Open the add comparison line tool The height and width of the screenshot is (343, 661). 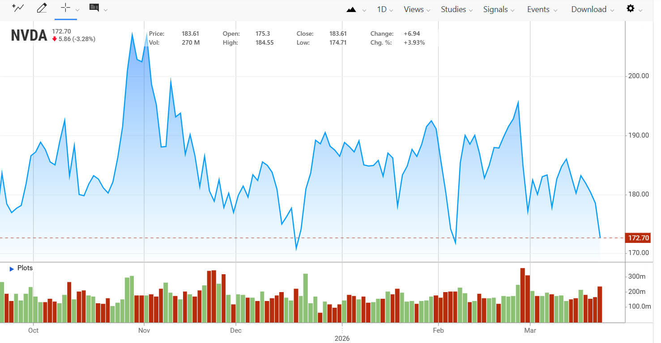pyautogui.click(x=18, y=8)
